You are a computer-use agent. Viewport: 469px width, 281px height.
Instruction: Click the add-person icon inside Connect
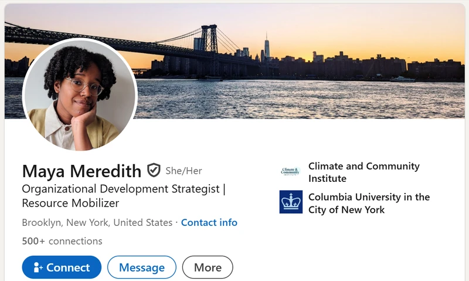[39, 268]
